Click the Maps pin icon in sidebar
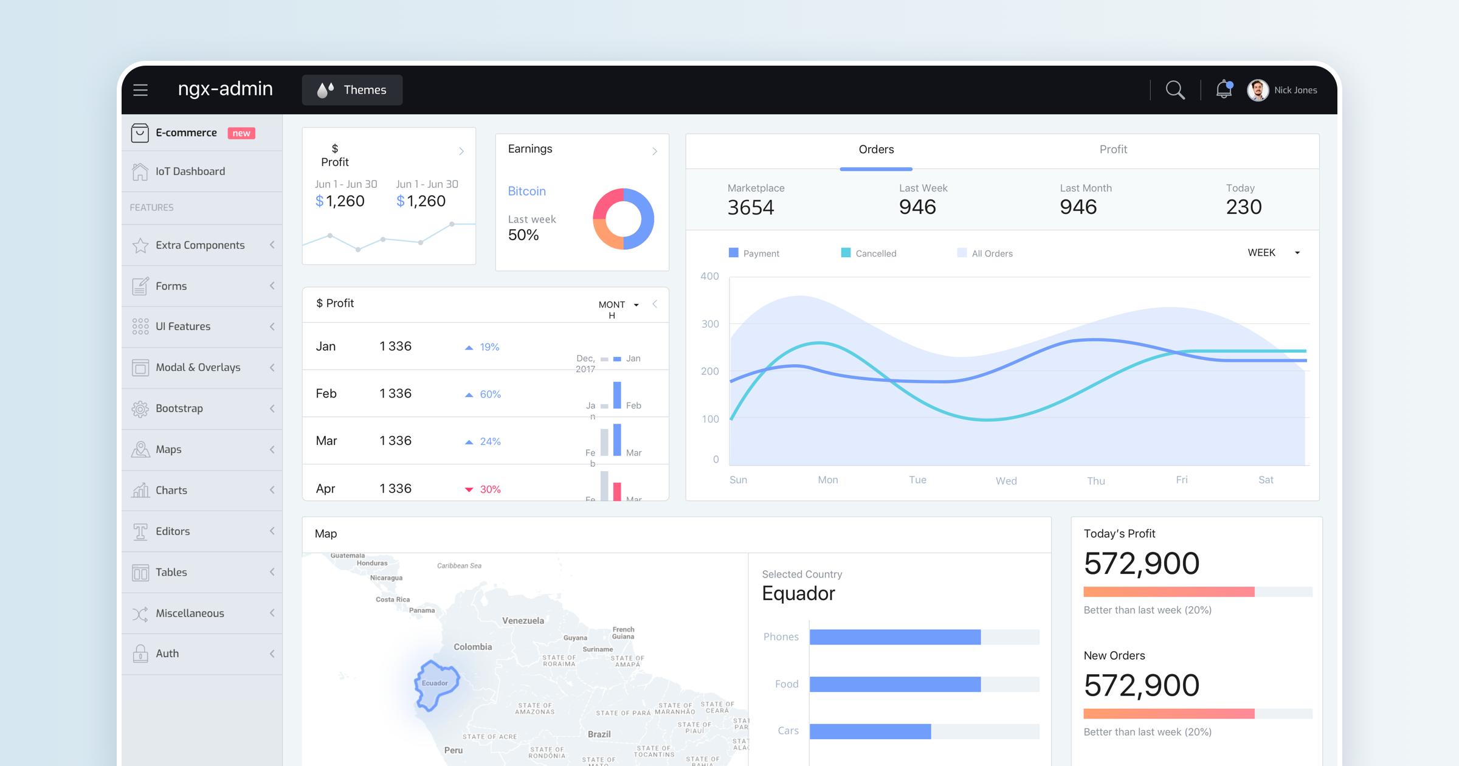This screenshot has height=766, width=1459. pos(140,449)
